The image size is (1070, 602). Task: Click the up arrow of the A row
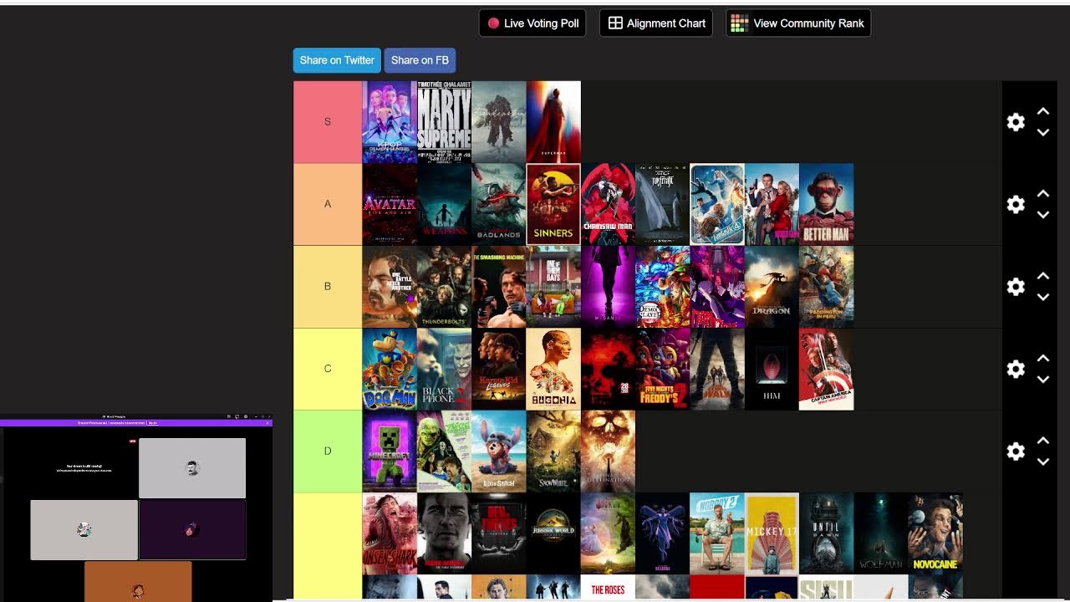coord(1042,193)
